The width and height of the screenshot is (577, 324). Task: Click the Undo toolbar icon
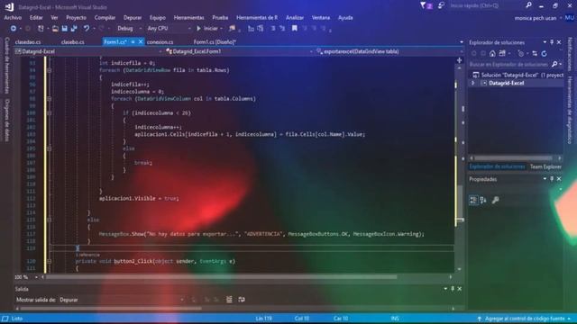click(87, 28)
